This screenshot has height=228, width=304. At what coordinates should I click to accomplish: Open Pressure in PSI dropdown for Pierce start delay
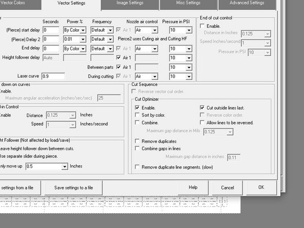point(189,30)
